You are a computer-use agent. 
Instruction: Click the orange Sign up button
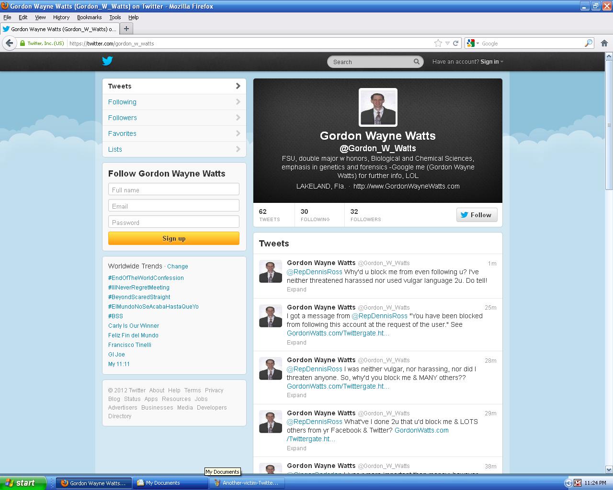(x=174, y=238)
